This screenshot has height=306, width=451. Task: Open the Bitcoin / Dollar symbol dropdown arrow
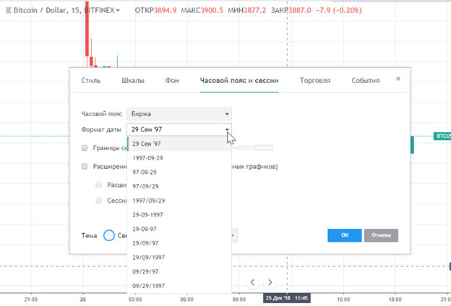pyautogui.click(x=118, y=10)
